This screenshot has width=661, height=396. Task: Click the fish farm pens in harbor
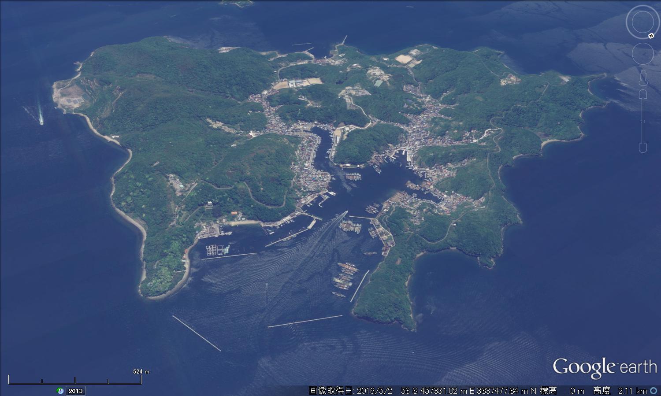click(216, 250)
